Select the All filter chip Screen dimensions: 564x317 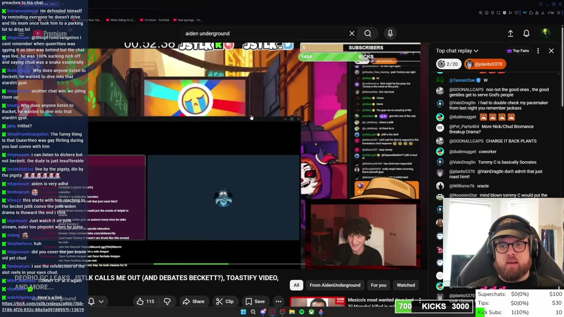[x=297, y=285]
